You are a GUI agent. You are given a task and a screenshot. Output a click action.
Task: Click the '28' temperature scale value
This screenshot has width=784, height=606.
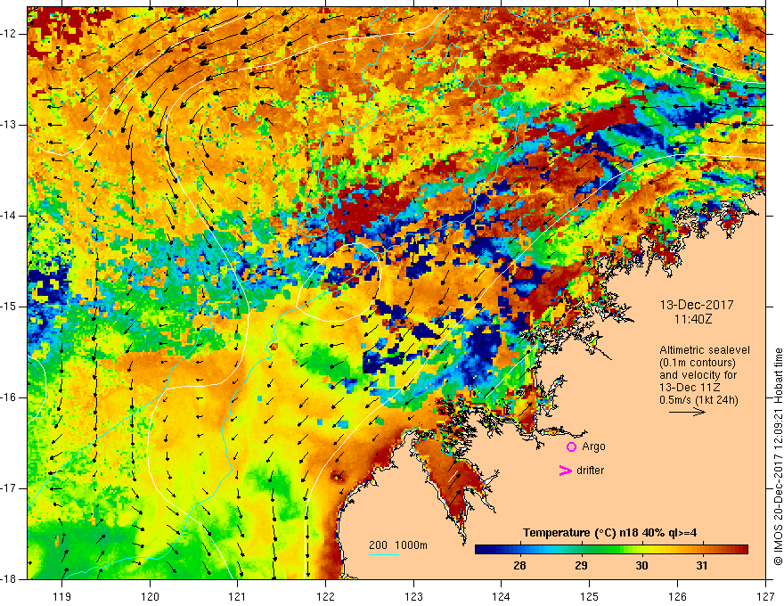pos(519,566)
